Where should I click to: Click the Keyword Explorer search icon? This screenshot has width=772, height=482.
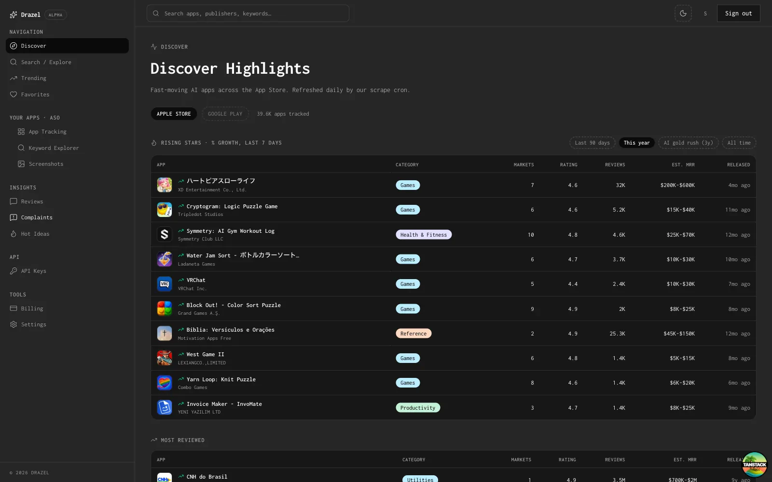(21, 148)
